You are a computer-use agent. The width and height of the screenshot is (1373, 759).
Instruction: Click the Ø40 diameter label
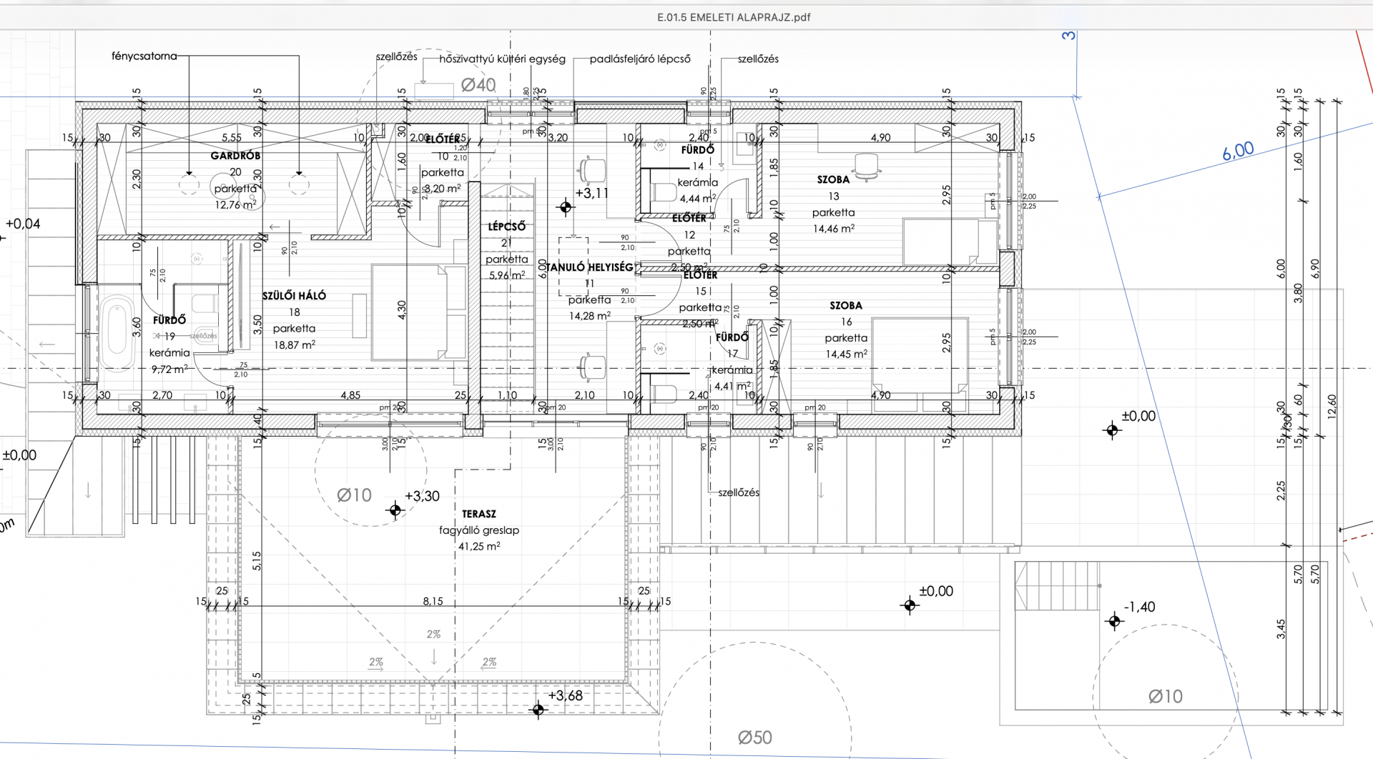tap(478, 85)
